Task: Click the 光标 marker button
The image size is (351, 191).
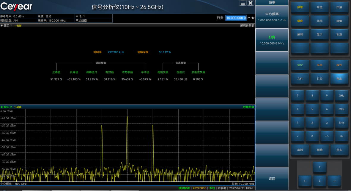Action: pos(319,21)
